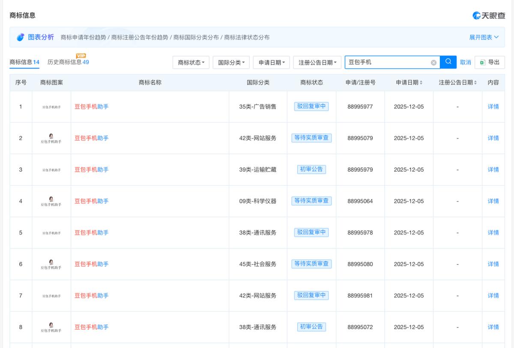Click the 初审公告 status tag in row 3
Viewport: 514px width, 348px height.
tap(311, 170)
